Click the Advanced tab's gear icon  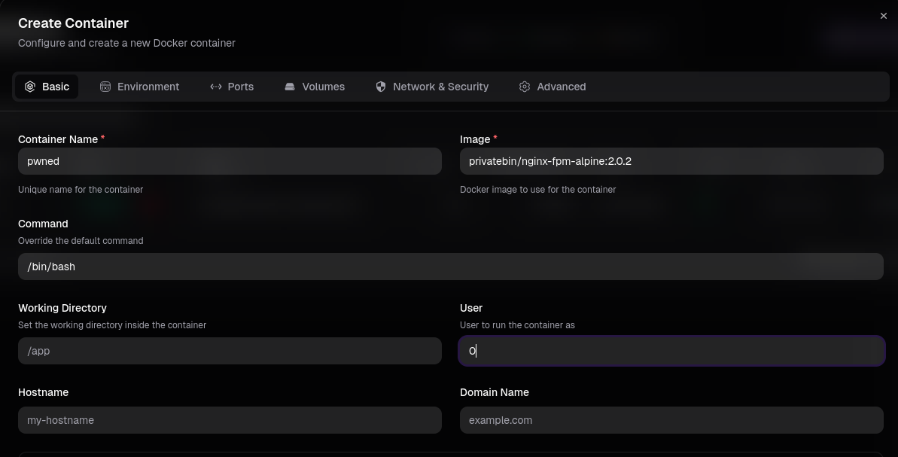pos(525,87)
